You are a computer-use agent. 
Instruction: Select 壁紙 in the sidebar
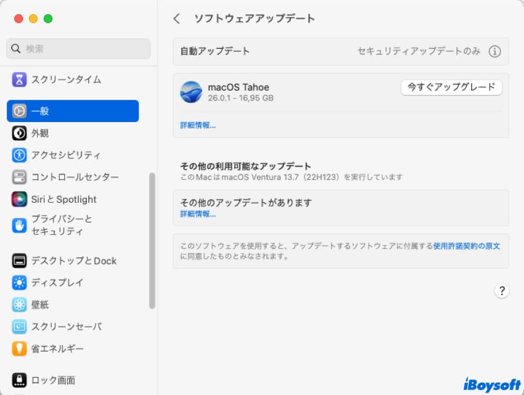(40, 305)
